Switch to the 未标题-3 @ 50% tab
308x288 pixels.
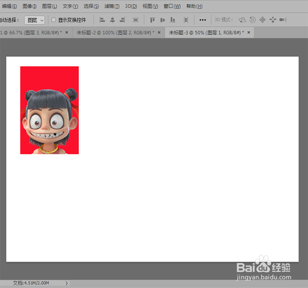pos(206,32)
